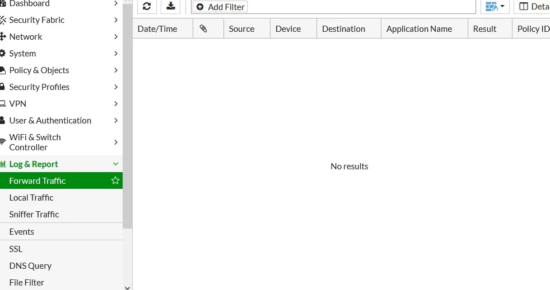Expand WiFi & Switch Controller chevron
The height and width of the screenshot is (290, 550).
pyautogui.click(x=116, y=142)
